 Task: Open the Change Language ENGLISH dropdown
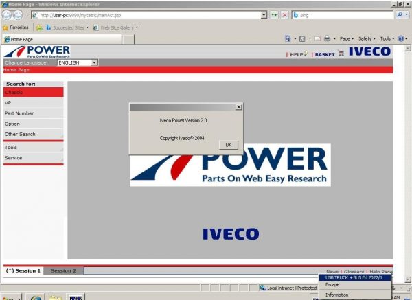coord(94,62)
